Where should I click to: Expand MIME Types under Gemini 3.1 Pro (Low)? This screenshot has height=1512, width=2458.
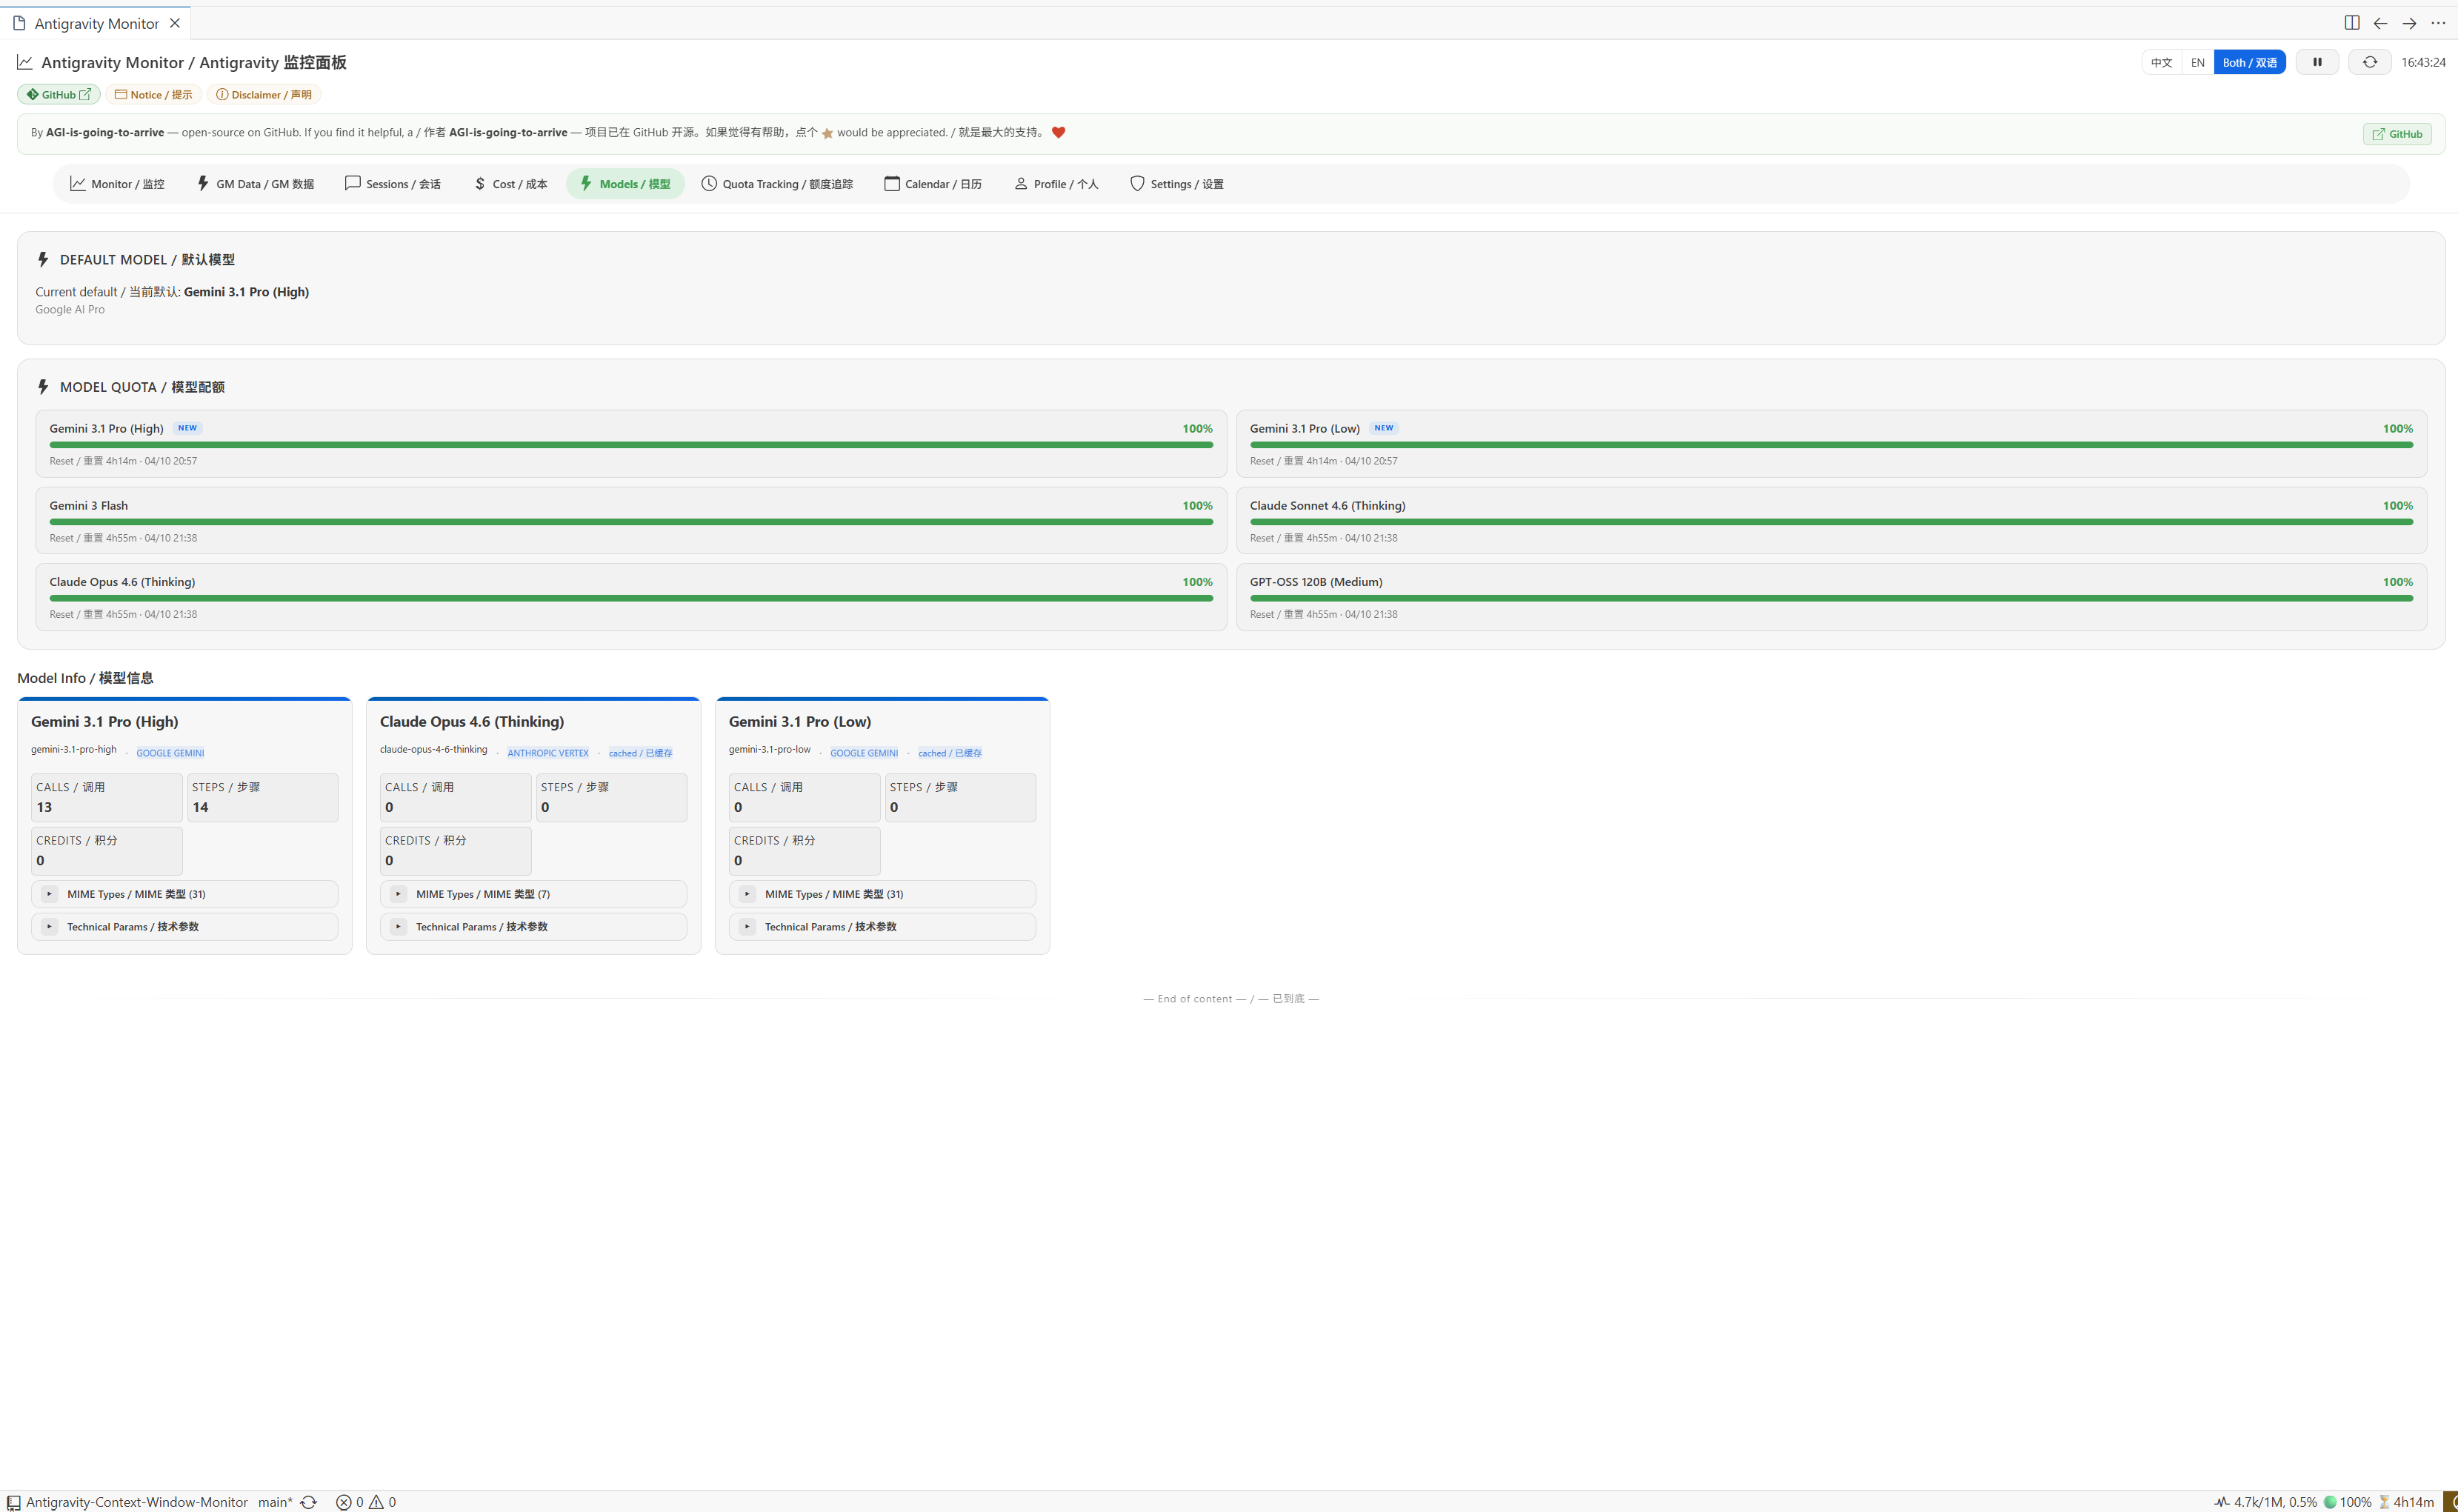(882, 894)
